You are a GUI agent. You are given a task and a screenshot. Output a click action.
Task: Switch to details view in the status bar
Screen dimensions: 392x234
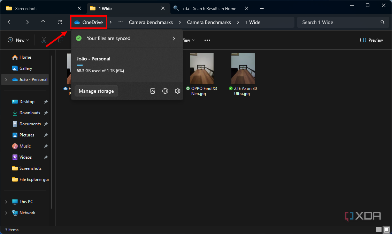pos(378,229)
